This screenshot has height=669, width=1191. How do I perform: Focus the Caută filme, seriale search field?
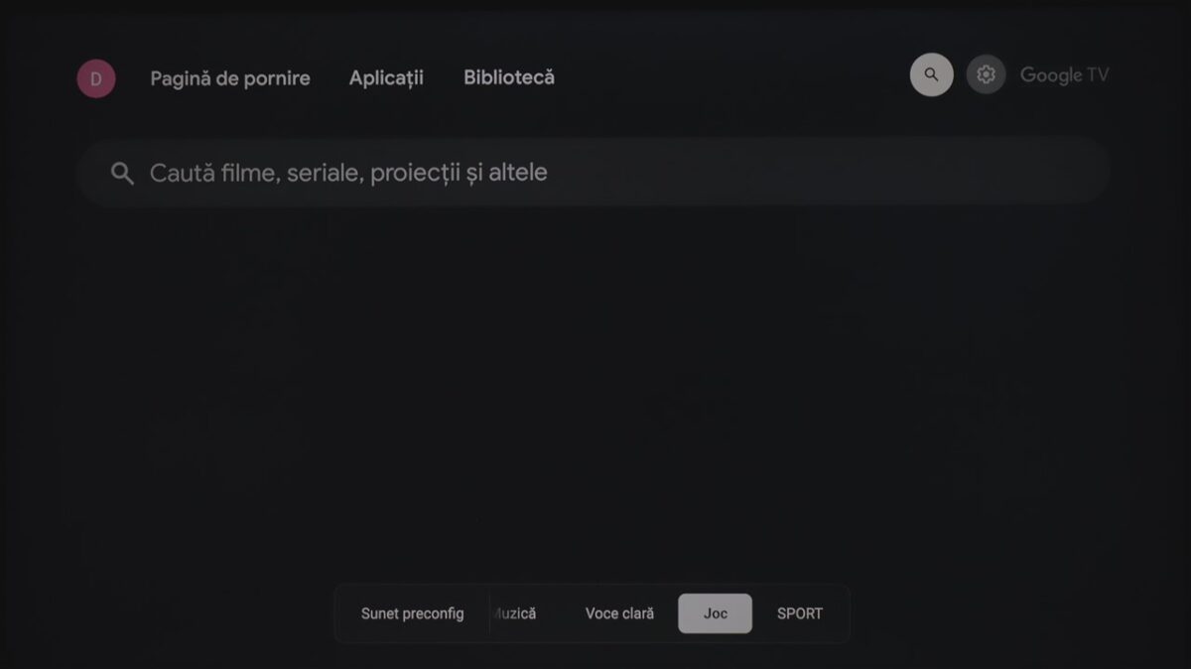594,172
